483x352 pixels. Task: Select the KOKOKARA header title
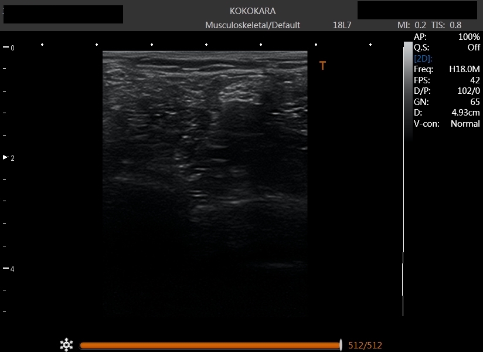253,11
